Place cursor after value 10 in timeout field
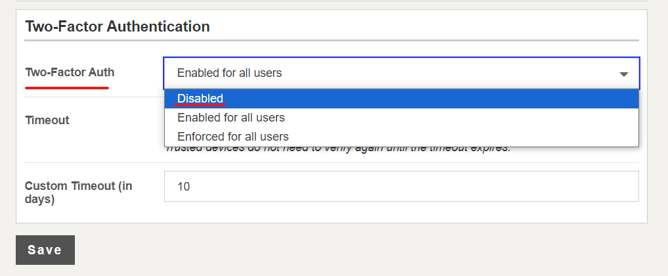 tap(192, 187)
